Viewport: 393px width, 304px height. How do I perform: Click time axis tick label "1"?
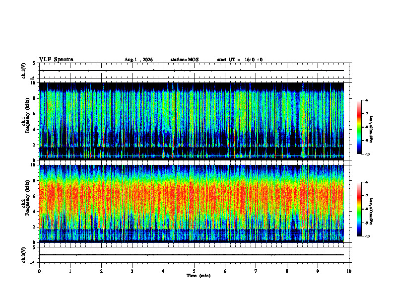(x=70, y=271)
